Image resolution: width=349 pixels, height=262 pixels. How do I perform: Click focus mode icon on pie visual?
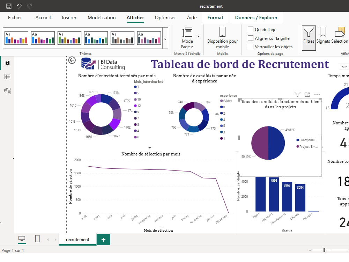[x=307, y=94]
